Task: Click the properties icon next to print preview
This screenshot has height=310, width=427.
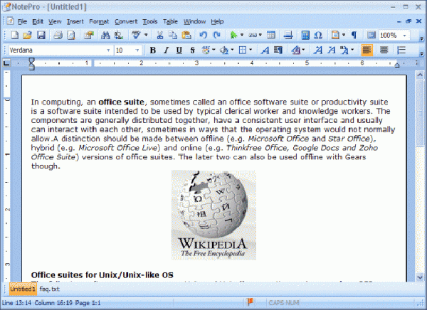Action: tap(88, 35)
